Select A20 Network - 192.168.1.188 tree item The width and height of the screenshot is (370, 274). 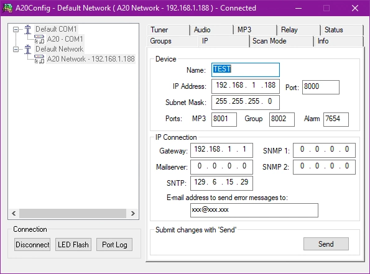[91, 59]
